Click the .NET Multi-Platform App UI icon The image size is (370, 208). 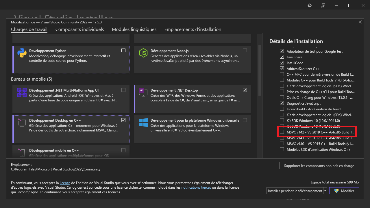click(22, 92)
